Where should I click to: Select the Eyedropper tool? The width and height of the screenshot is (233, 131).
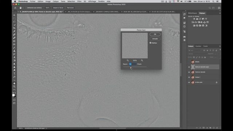tap(14, 31)
